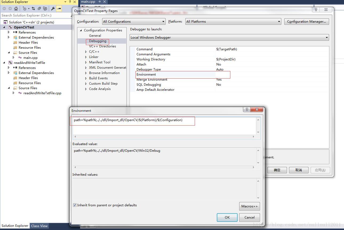
Task: Click the Header Files folder icon under OpenCVTest
Action: tap(15, 42)
